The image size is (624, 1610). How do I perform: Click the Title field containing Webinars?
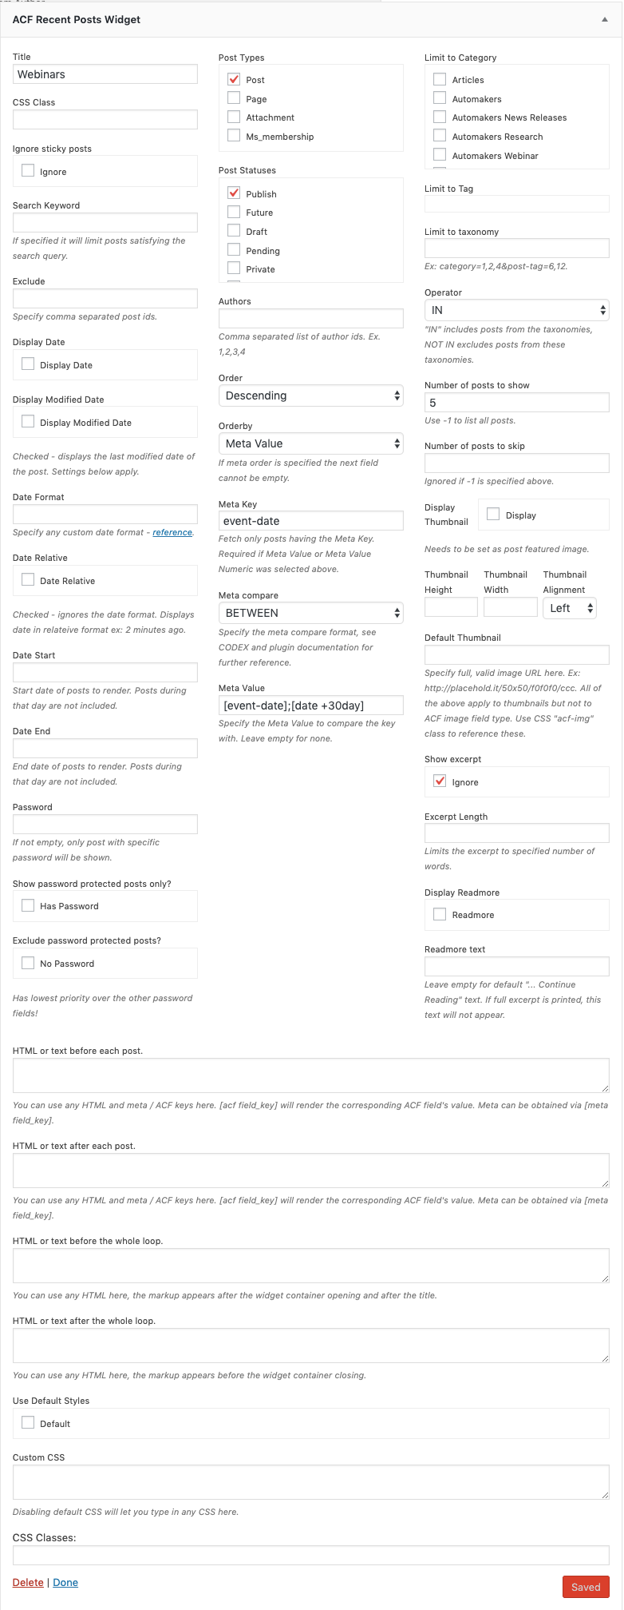(x=105, y=74)
